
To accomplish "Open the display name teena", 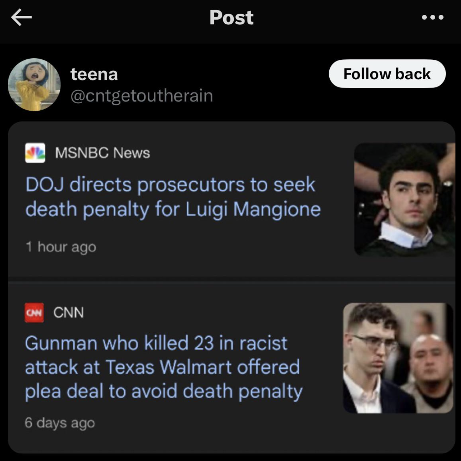I will pyautogui.click(x=94, y=74).
